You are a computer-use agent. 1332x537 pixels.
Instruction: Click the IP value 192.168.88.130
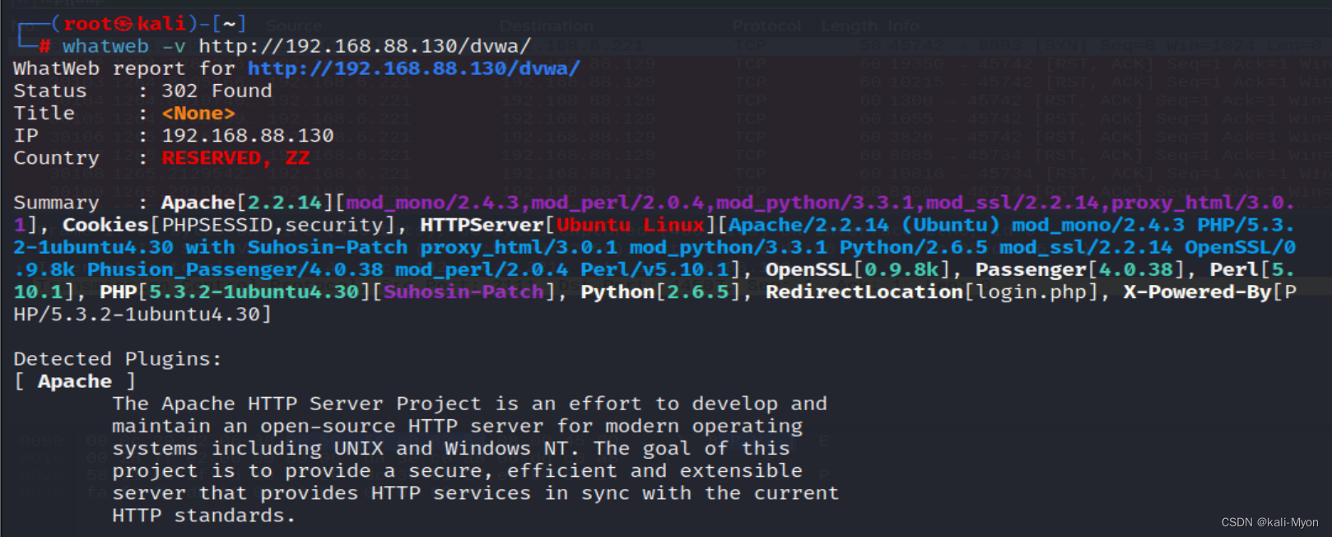pos(248,135)
